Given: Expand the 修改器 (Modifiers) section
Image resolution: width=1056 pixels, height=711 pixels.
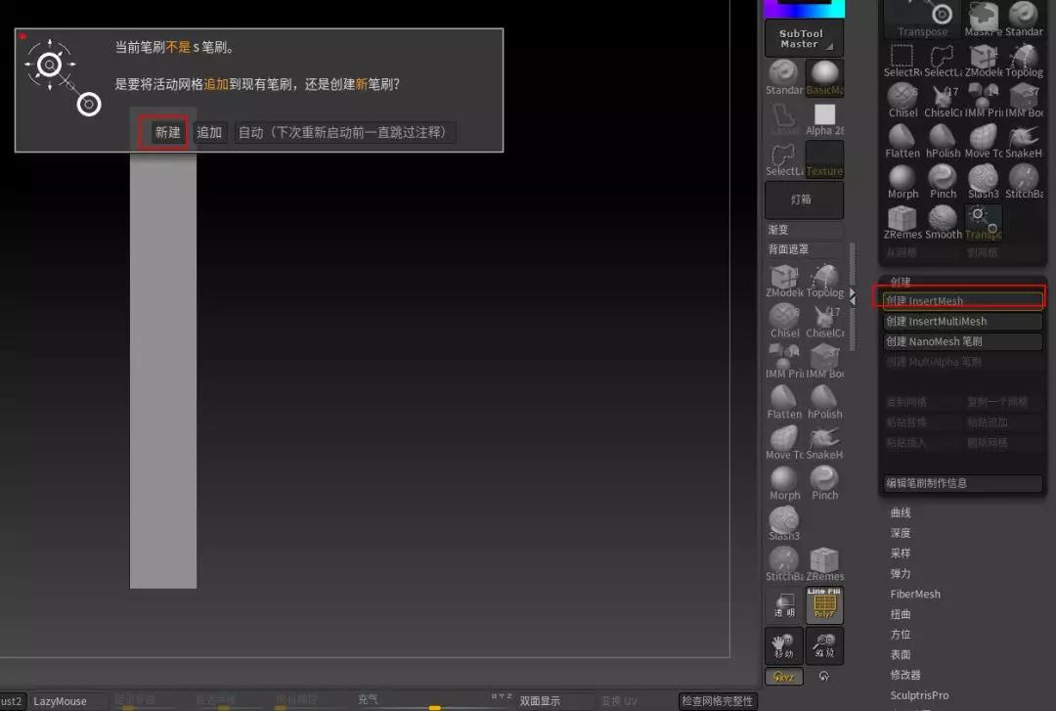Looking at the screenshot, I should [x=905, y=675].
